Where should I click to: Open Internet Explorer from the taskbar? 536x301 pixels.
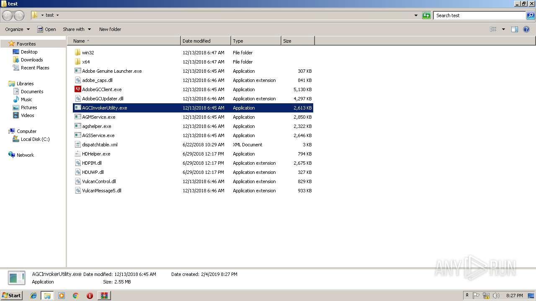coord(33,296)
